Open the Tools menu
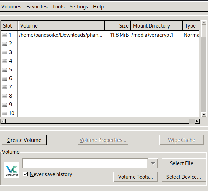 tap(58, 7)
